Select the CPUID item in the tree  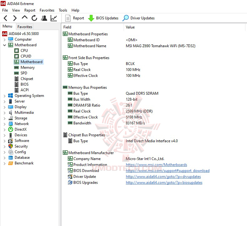(x=23, y=56)
